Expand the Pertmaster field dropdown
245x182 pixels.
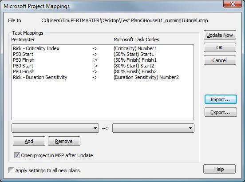[55, 128]
